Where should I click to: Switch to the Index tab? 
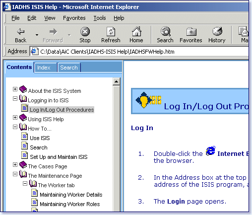[x=46, y=68]
